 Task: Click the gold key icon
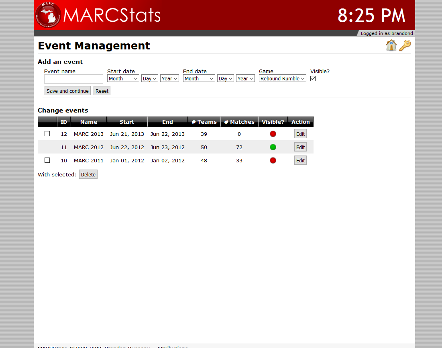(x=405, y=45)
